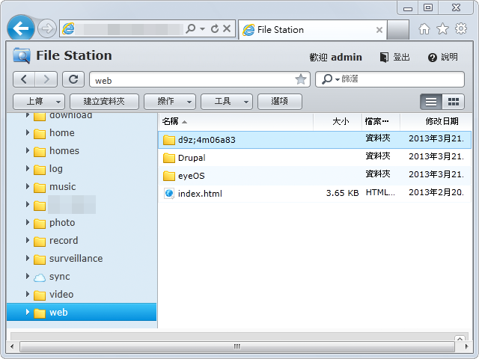Open the 說明 help link
This screenshot has height=359, width=479.
[x=442, y=57]
